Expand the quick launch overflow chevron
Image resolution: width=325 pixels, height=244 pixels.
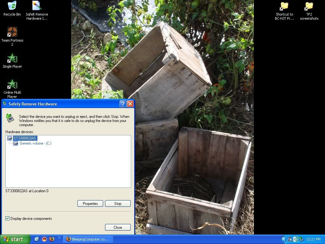(59, 238)
